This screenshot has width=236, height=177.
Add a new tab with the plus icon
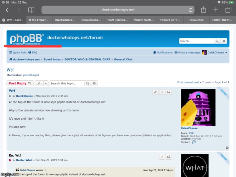pyautogui.click(x=216, y=10)
